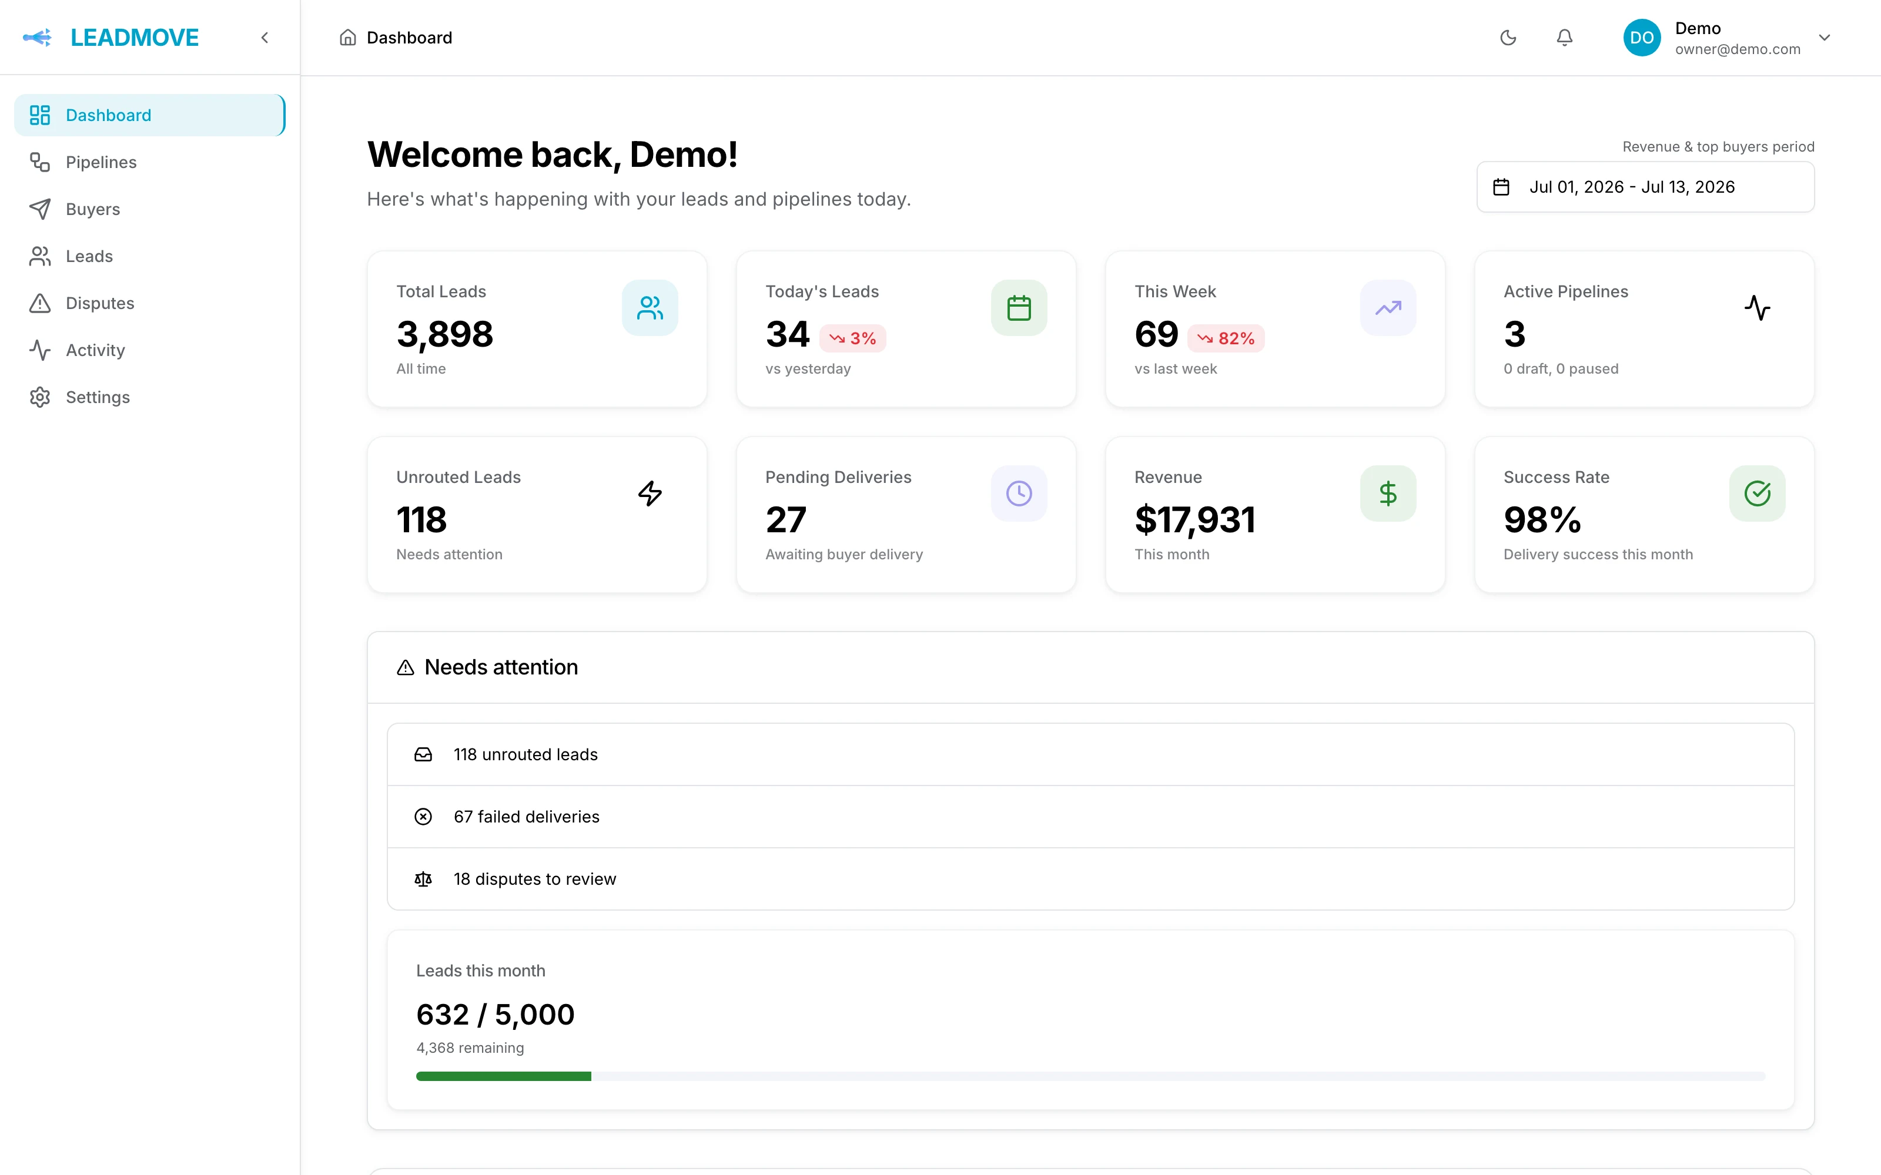
Task: Click the x-circle icon beside failed deliveries
Action: pos(423,817)
